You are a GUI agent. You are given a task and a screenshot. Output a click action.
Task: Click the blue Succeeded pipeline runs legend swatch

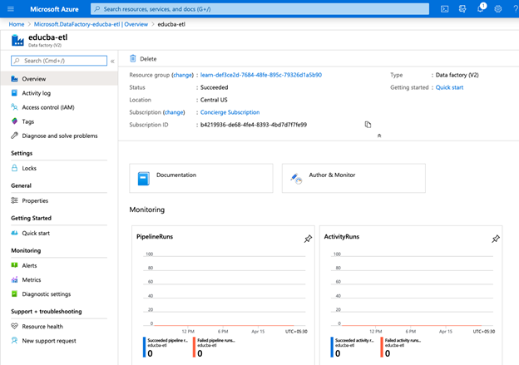tap(145, 348)
